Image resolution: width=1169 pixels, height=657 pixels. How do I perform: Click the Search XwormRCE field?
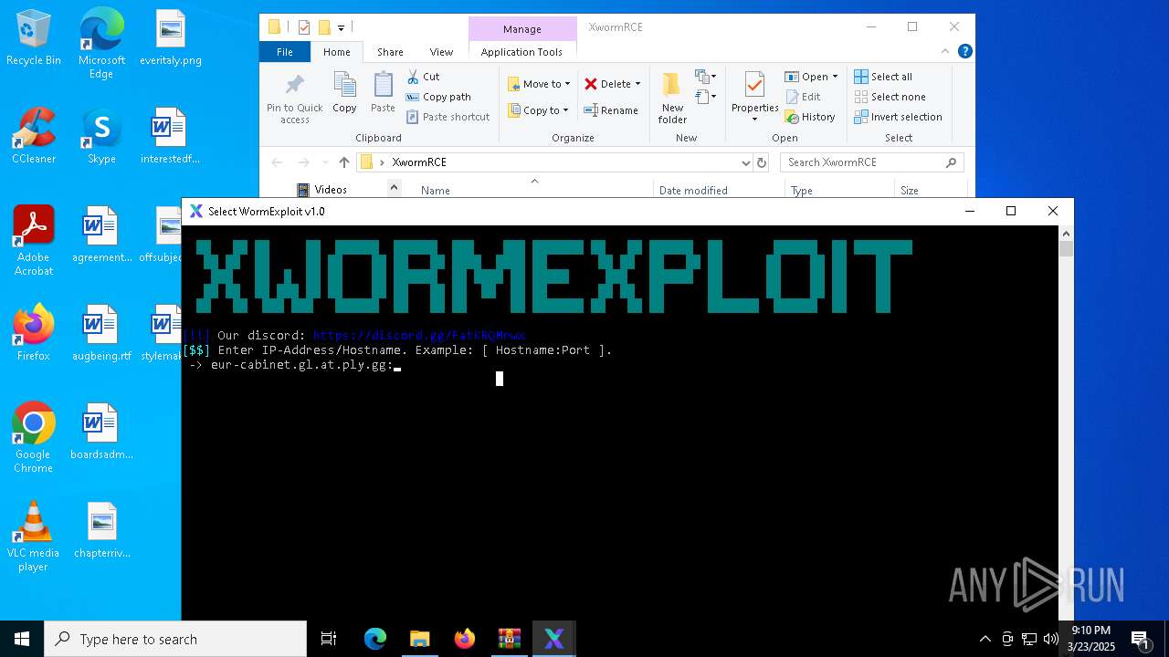click(872, 162)
